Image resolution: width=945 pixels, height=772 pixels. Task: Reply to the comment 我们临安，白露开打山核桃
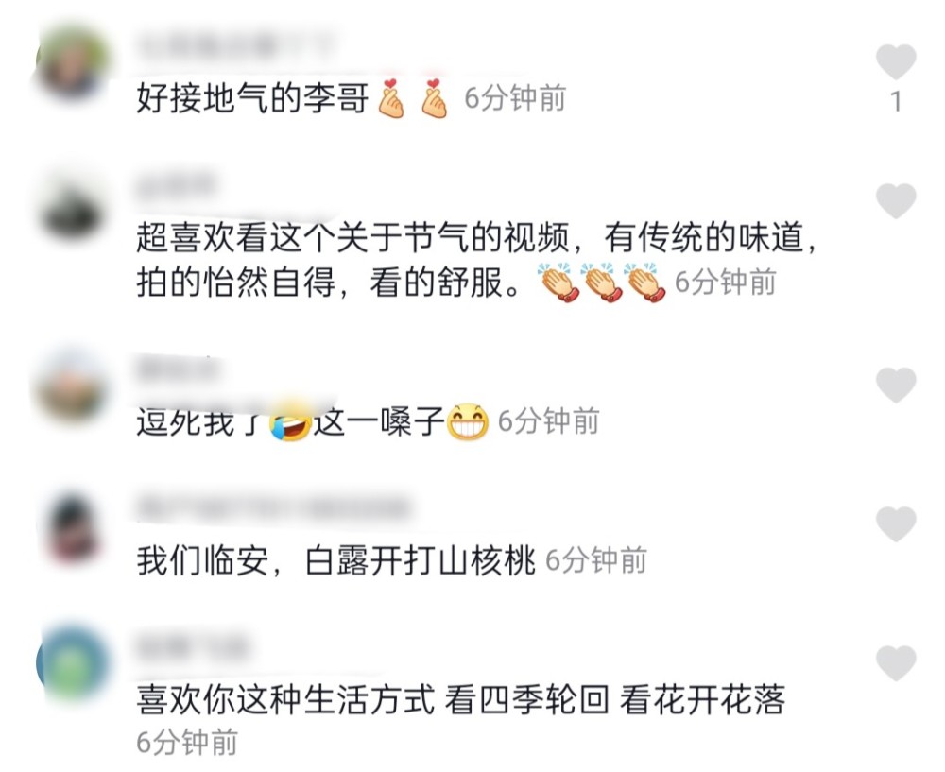(x=335, y=561)
